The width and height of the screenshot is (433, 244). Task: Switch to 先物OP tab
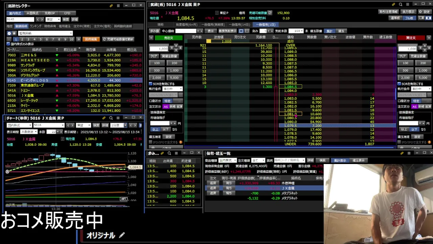[x=50, y=13]
